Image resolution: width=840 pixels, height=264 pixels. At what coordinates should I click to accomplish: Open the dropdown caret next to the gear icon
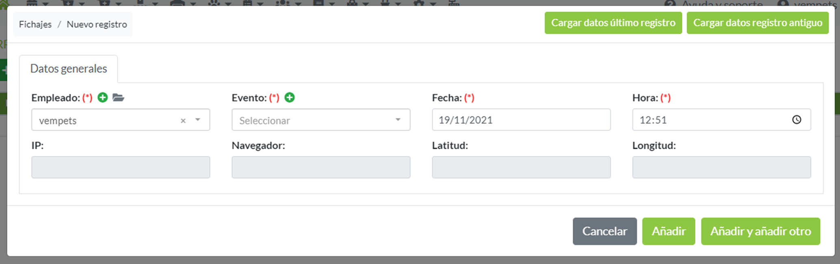click(x=433, y=4)
